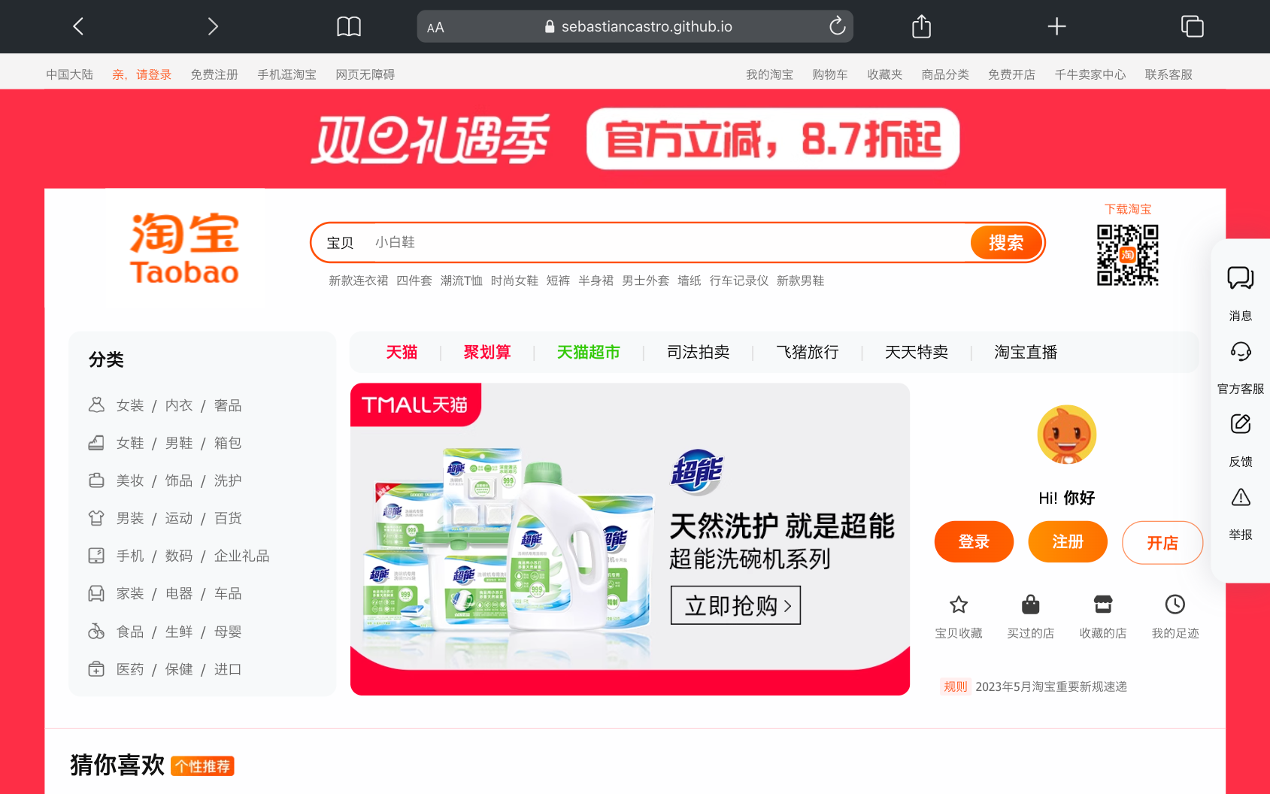Click the 免费注册 link
The image size is (1270, 794).
point(214,74)
